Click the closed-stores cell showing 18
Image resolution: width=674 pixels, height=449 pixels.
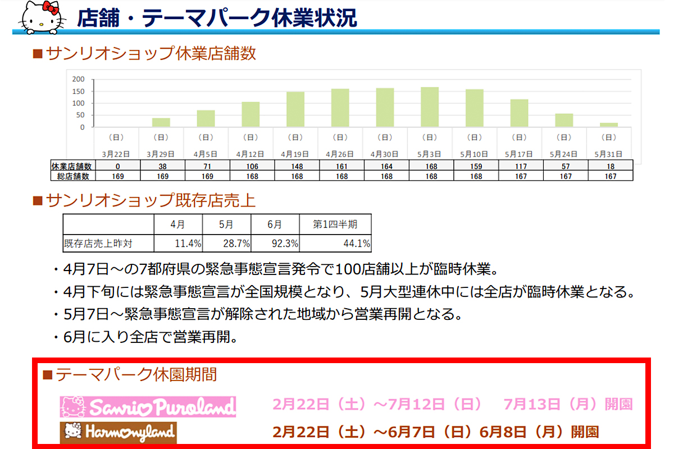click(611, 167)
